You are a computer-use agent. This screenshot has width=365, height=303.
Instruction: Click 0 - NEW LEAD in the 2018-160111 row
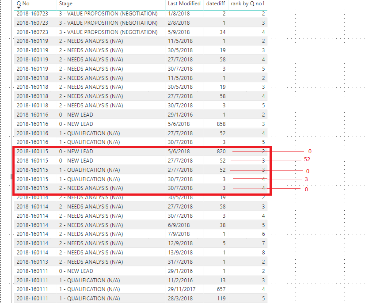pyautogui.click(x=76, y=271)
